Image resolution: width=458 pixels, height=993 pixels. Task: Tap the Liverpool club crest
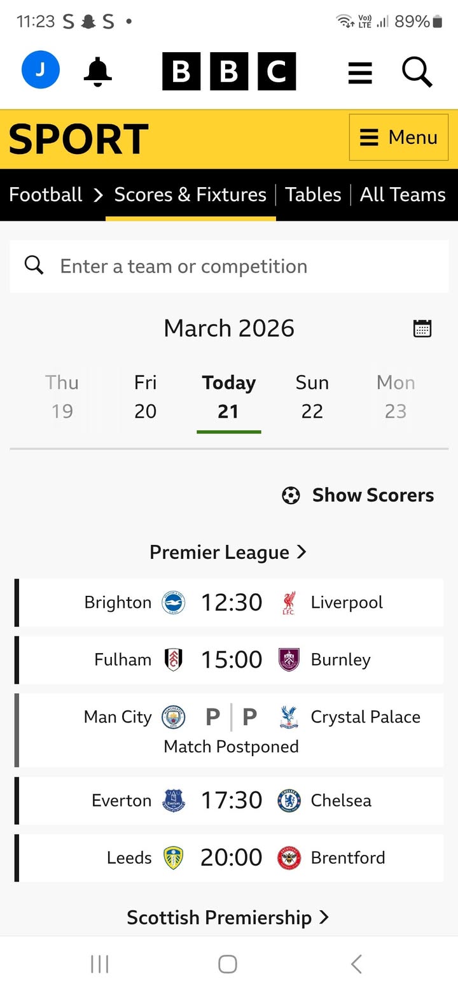tap(289, 603)
